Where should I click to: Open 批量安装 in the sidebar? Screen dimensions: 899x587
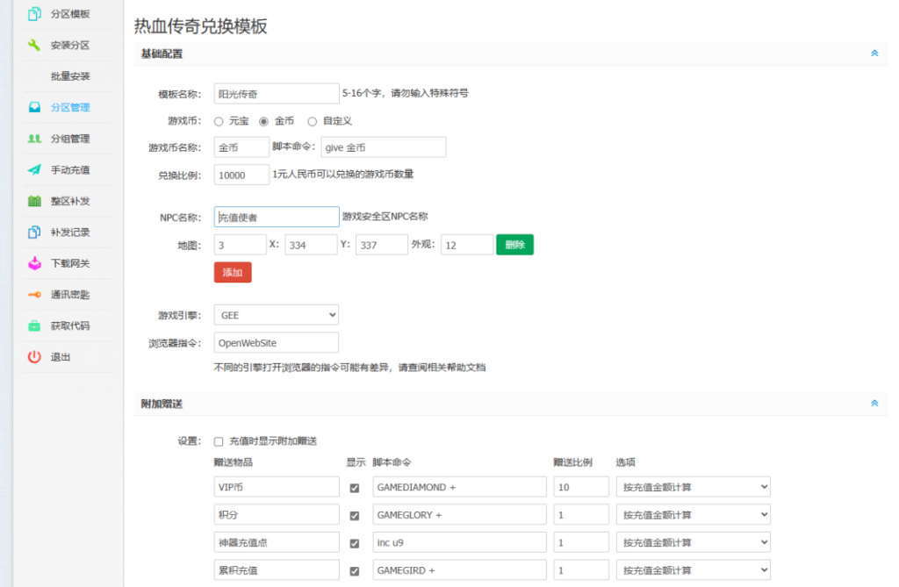point(70,76)
